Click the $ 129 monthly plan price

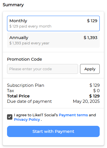[92, 21]
